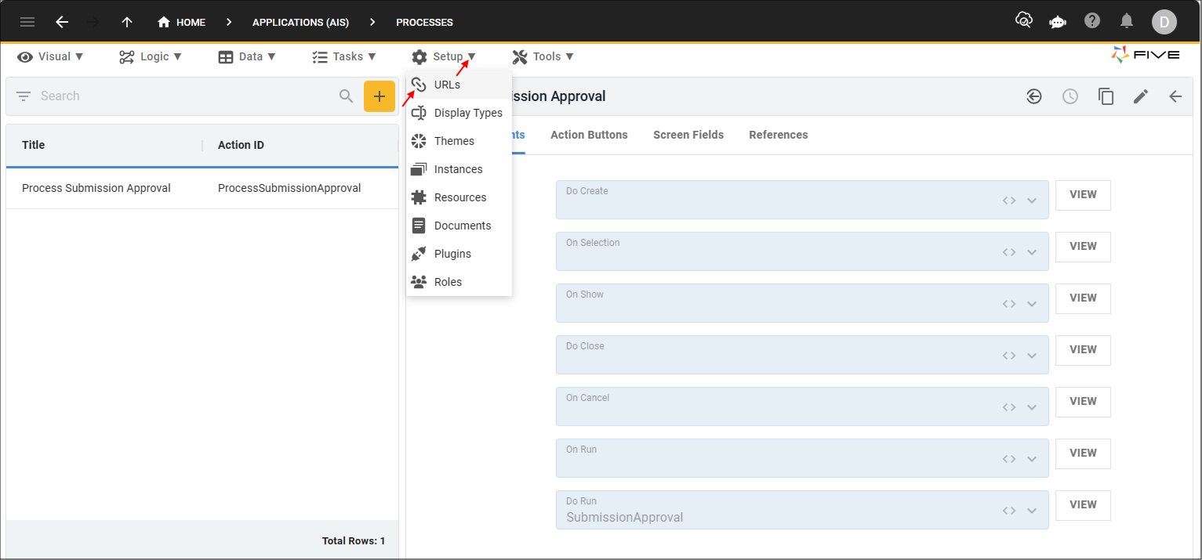Open the Visual dropdown menu
The height and width of the screenshot is (560, 1202).
coord(51,56)
